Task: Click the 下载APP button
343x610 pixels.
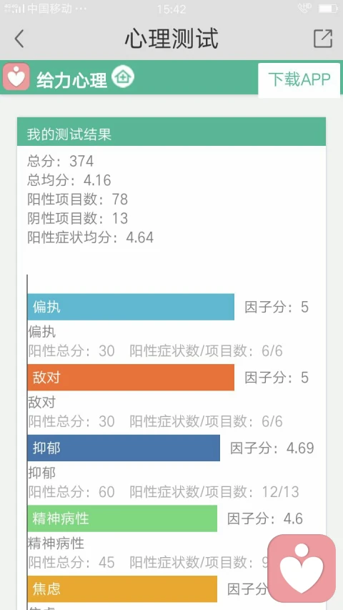Action: coord(299,80)
